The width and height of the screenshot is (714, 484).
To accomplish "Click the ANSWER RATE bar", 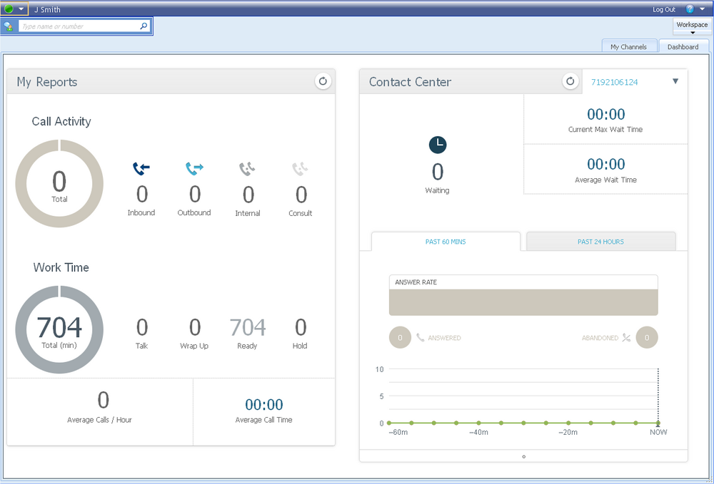I will (x=523, y=302).
